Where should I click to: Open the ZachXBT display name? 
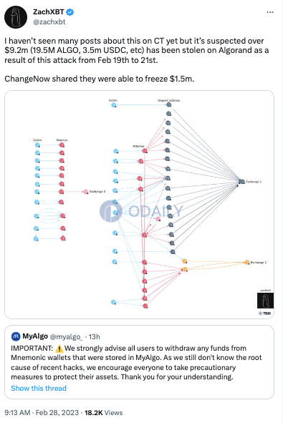point(49,12)
